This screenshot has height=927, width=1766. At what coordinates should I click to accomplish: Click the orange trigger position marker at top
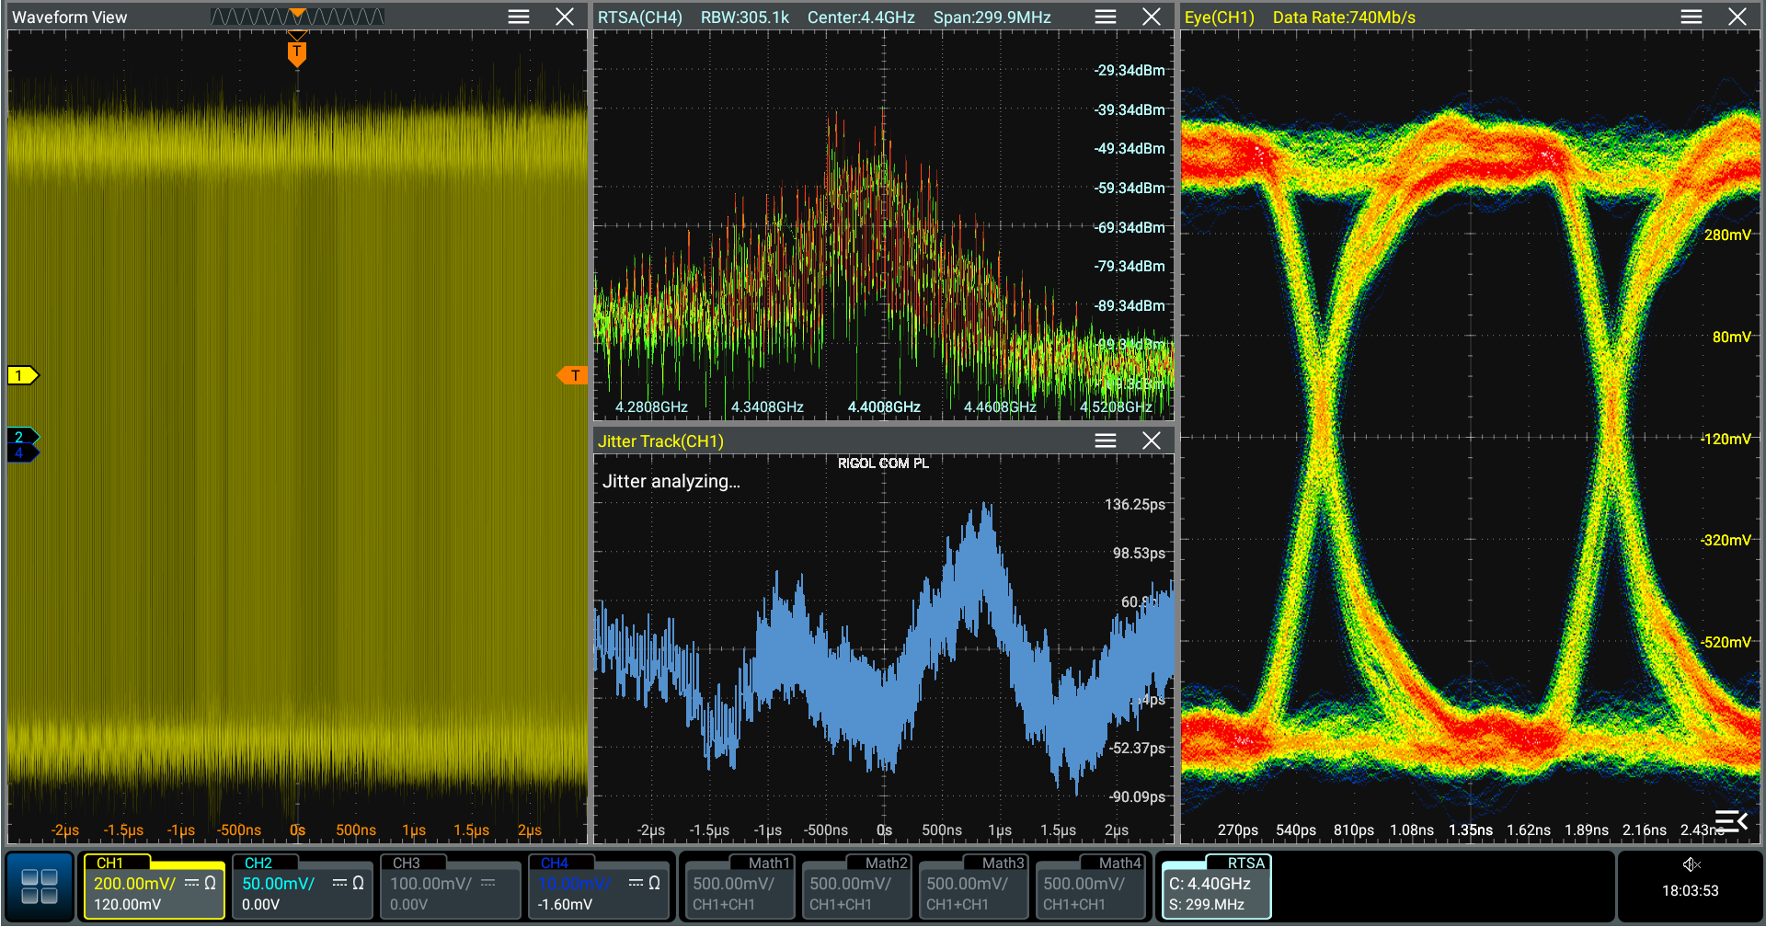[x=296, y=52]
